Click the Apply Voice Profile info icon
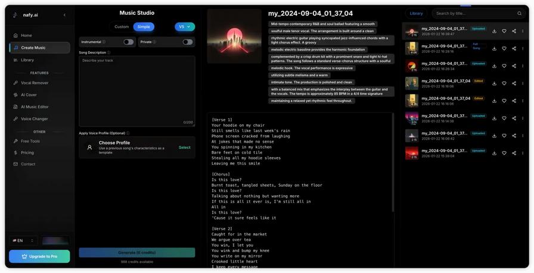Screen dimensions: 534x273 (x=128, y=133)
